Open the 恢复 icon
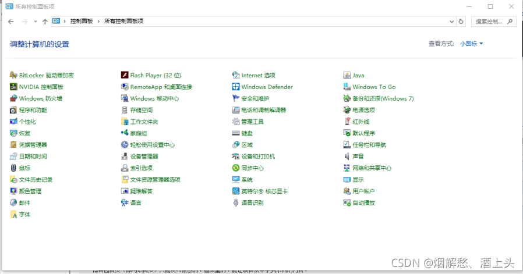Viewport: 523px width, 274px height. click(x=13, y=133)
